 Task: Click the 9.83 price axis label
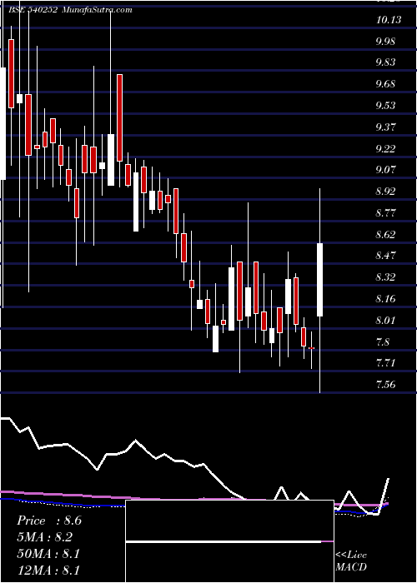coord(385,62)
